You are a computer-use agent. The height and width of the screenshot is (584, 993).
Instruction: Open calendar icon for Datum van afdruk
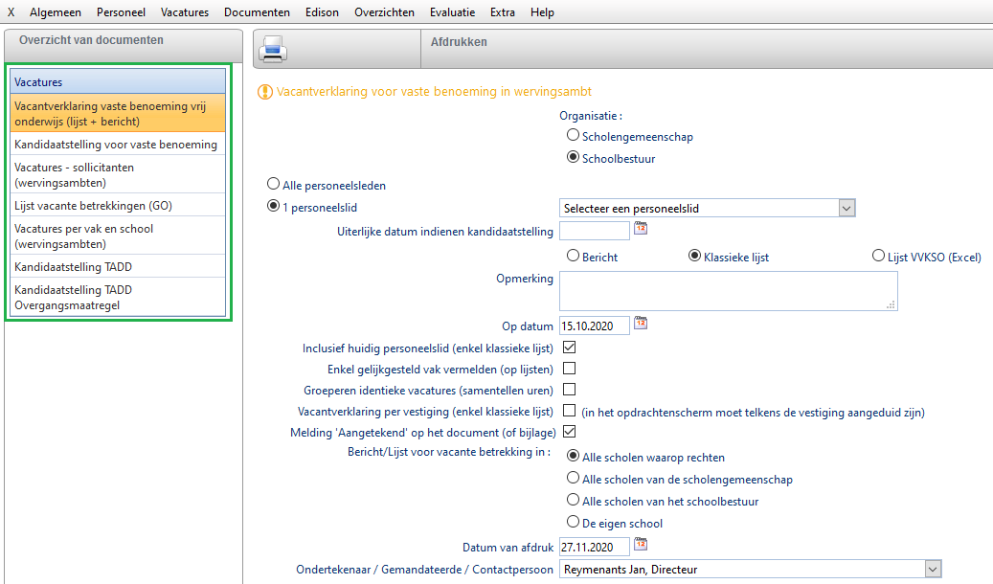pyautogui.click(x=642, y=545)
